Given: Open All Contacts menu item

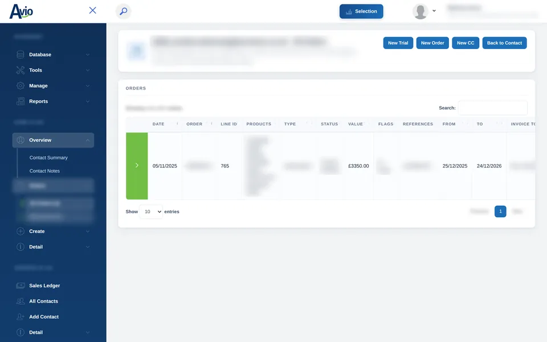Looking at the screenshot, I should (x=43, y=301).
